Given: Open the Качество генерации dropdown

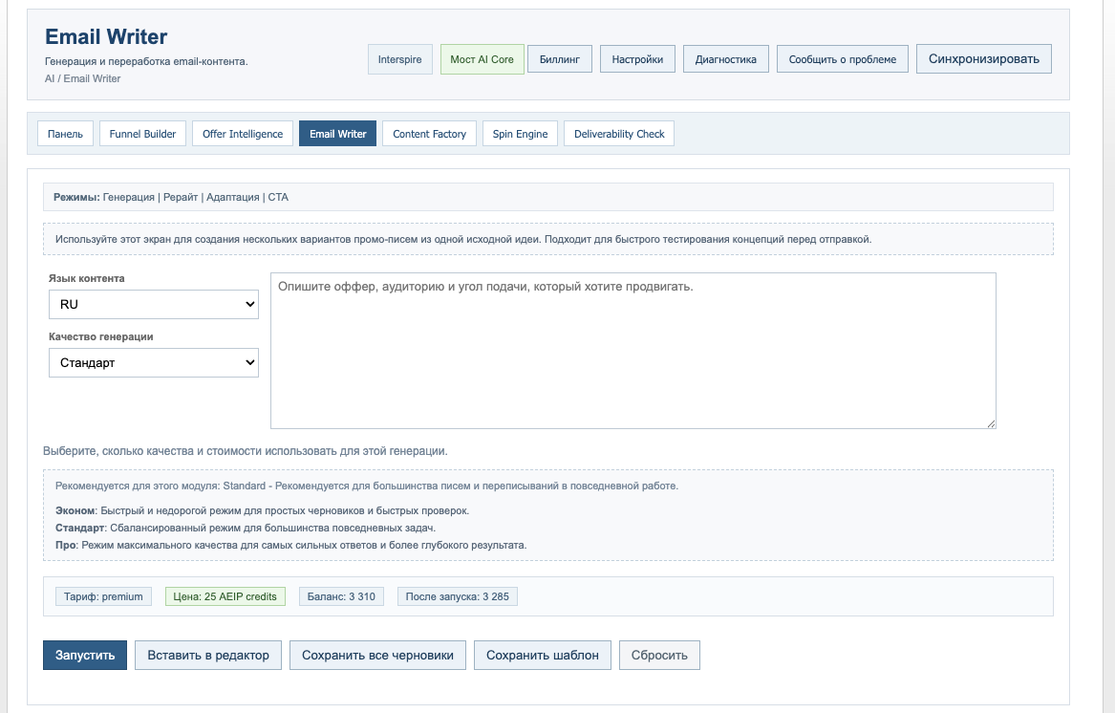Looking at the screenshot, I should tap(153, 362).
